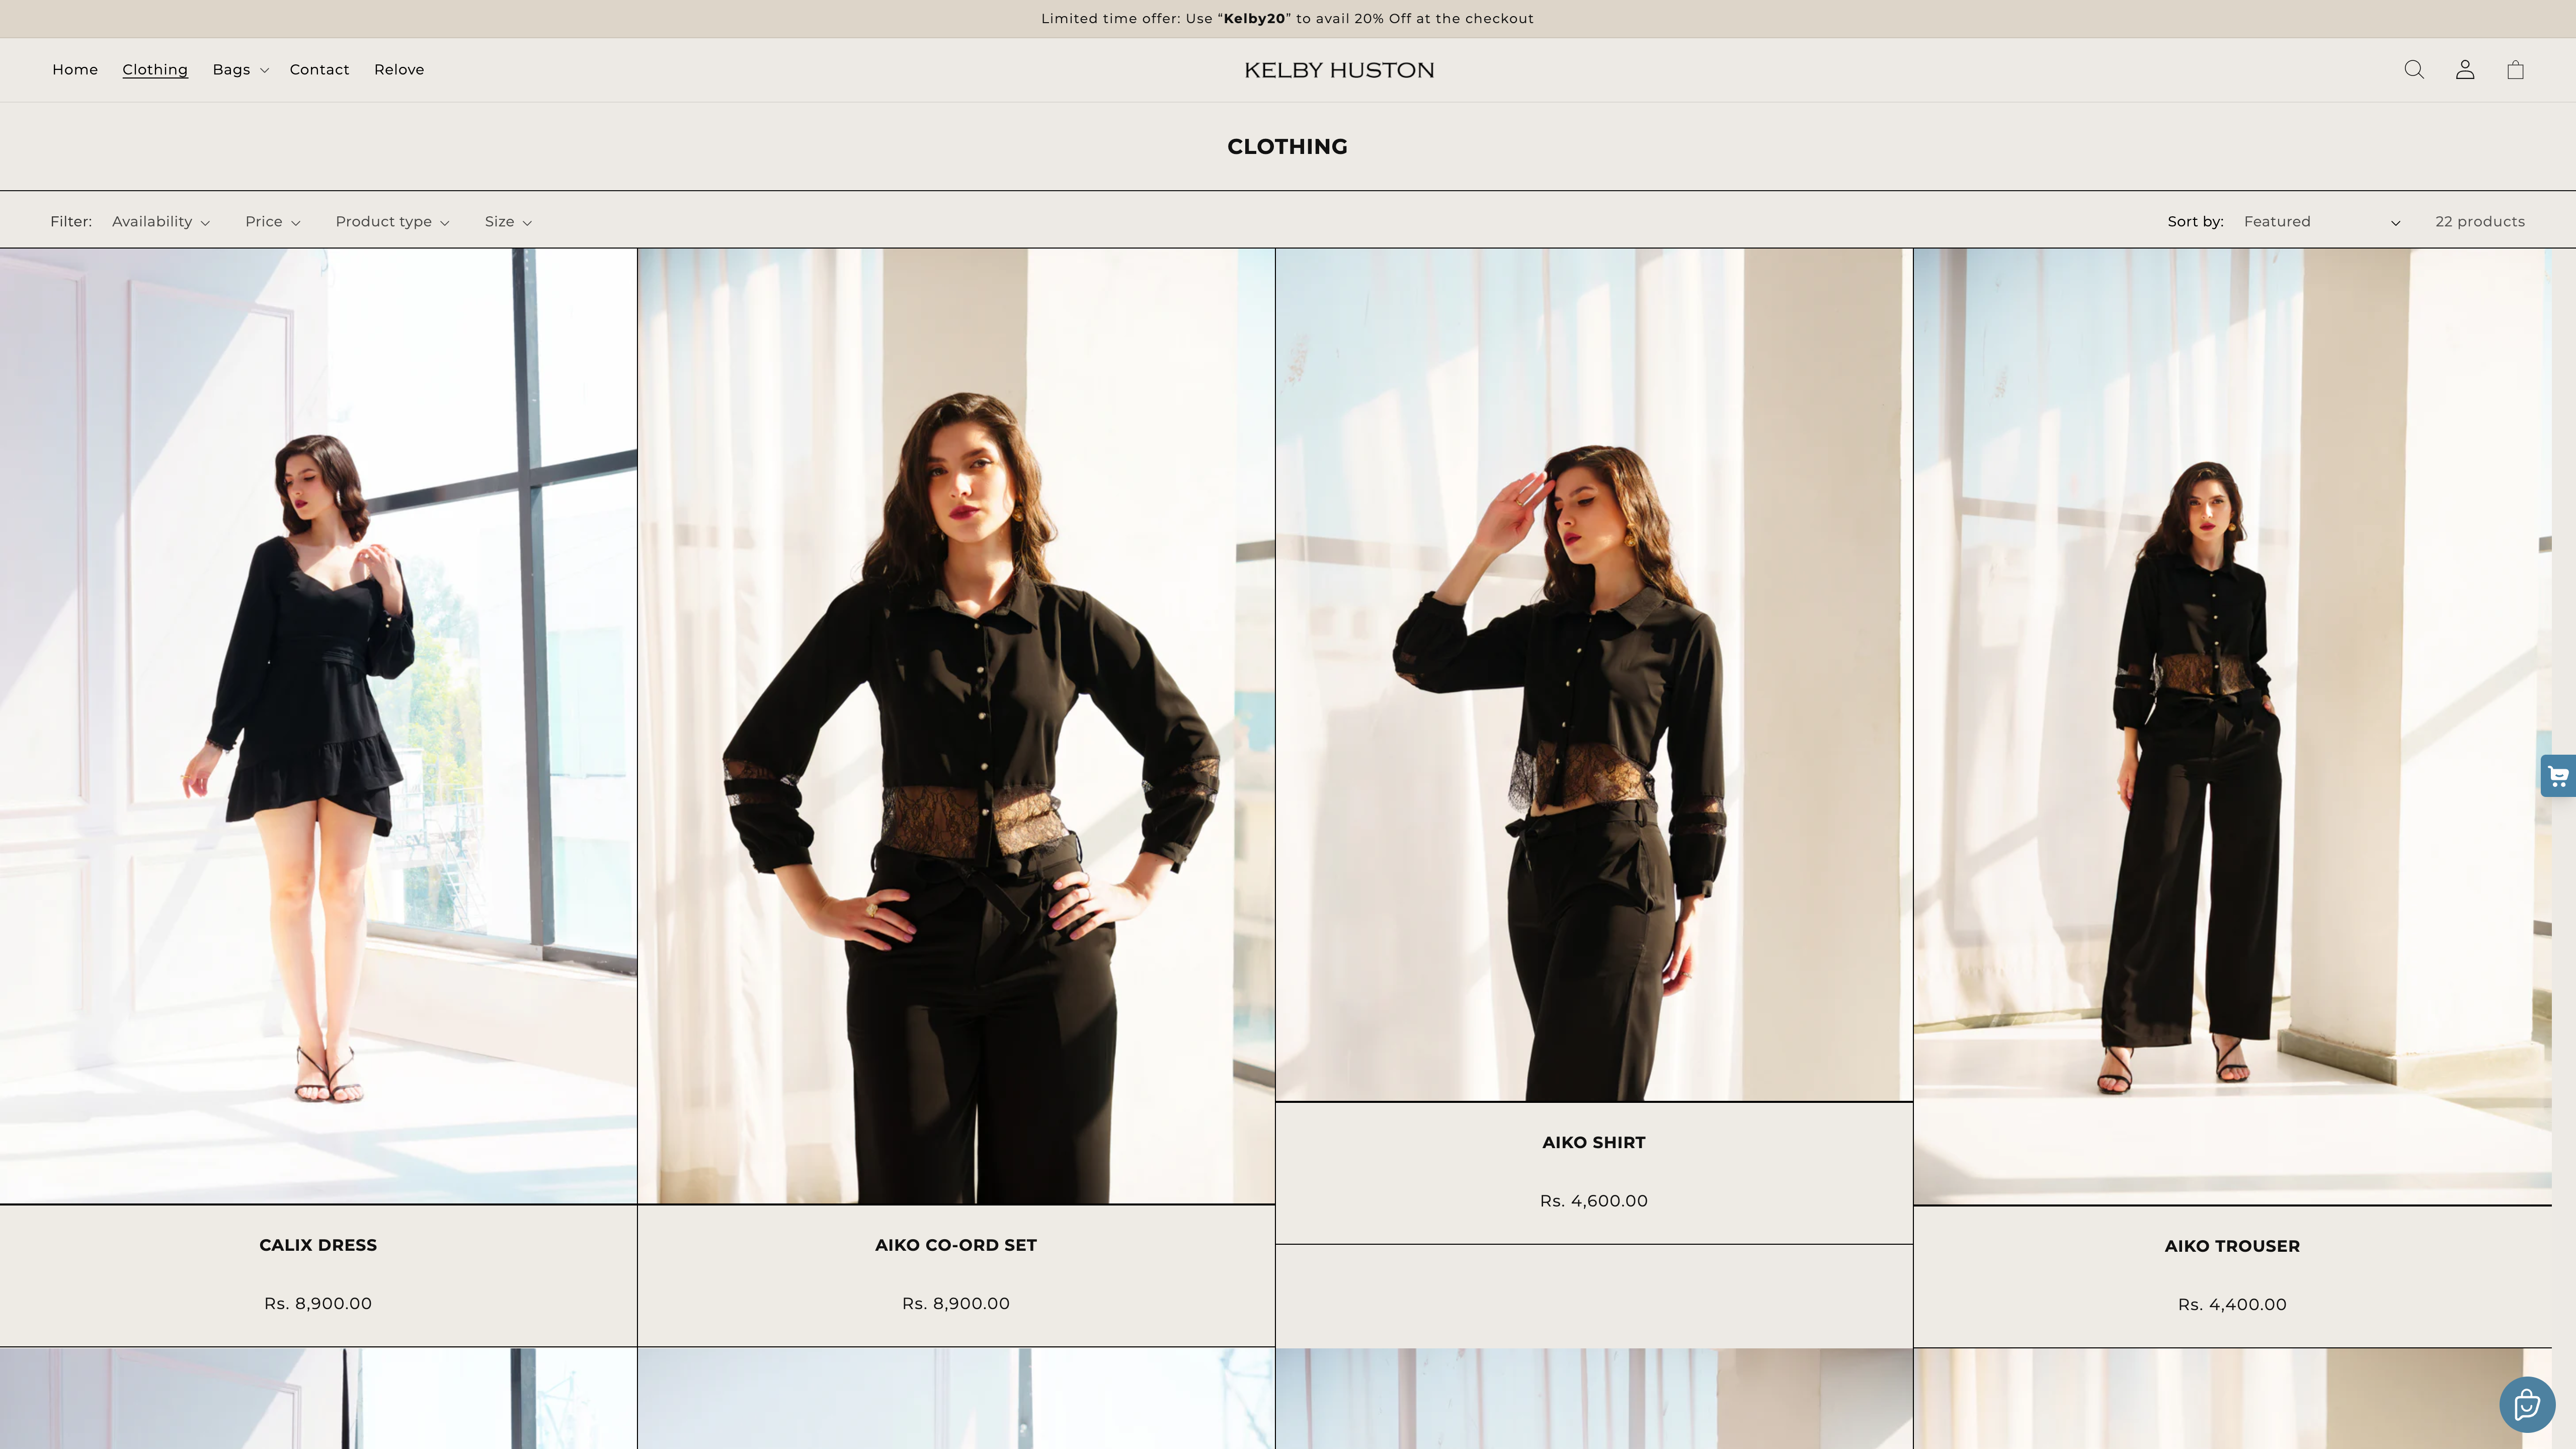
Task: Click the Kelby Huston logo
Action: pos(1339,70)
